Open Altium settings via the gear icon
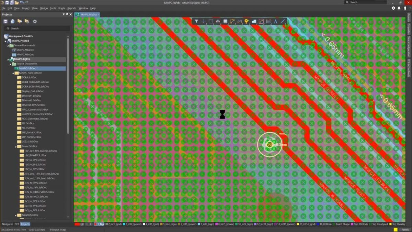 tap(393, 8)
